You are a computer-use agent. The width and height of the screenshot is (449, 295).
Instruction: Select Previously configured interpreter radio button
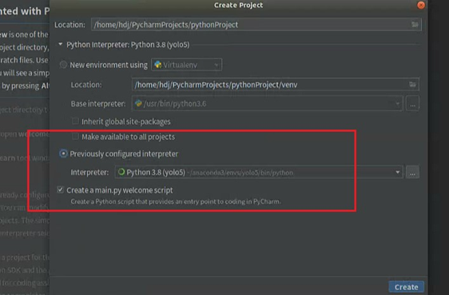click(63, 153)
